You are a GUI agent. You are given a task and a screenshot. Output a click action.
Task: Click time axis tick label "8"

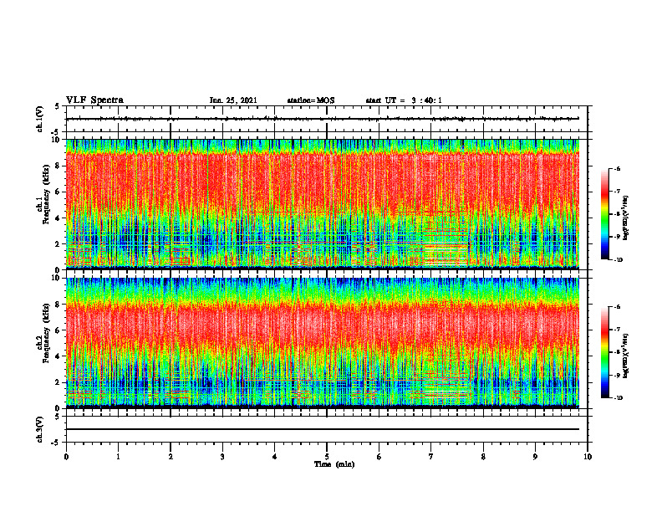coord(483,457)
